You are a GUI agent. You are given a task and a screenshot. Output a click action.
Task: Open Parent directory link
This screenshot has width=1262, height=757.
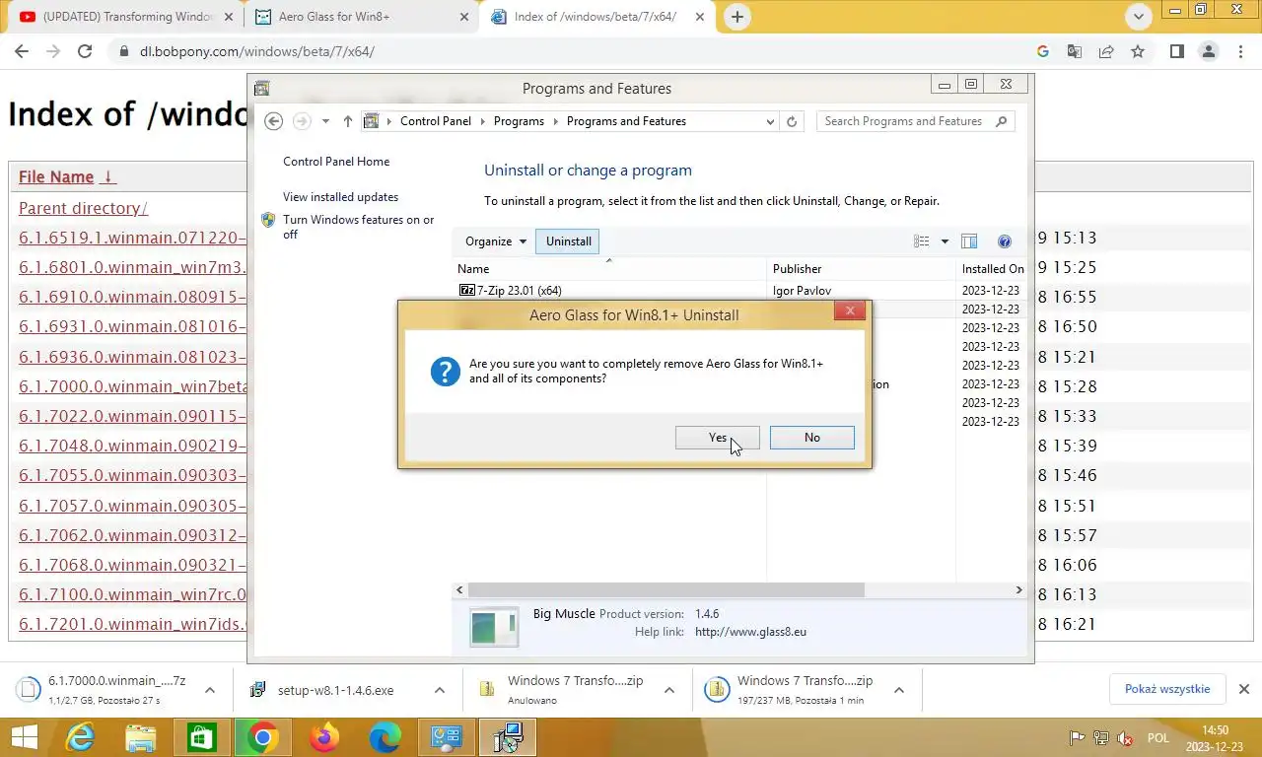(83, 209)
